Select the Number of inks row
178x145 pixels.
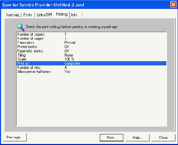92,68
